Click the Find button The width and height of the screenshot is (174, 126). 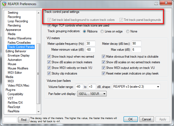pyautogui.click(x=24, y=120)
